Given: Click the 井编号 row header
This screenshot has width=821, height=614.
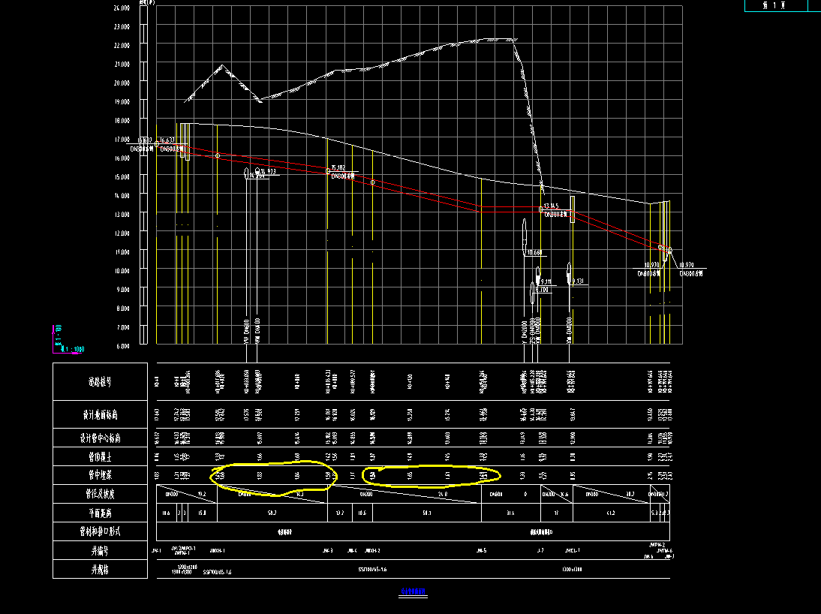Looking at the screenshot, I should pyautogui.click(x=100, y=551).
